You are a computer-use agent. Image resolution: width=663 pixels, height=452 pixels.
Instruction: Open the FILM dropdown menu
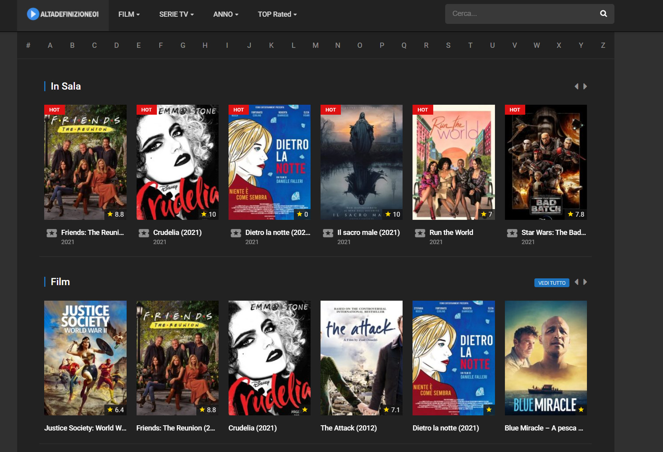coord(129,14)
